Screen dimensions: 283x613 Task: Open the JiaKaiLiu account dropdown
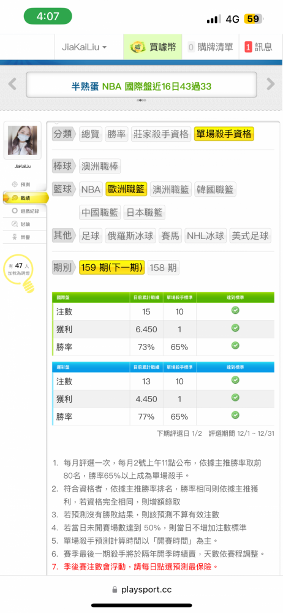click(85, 47)
